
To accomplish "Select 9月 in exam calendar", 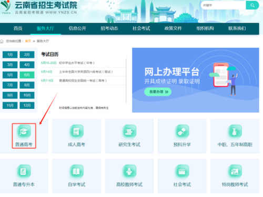I will (x=10, y=95).
